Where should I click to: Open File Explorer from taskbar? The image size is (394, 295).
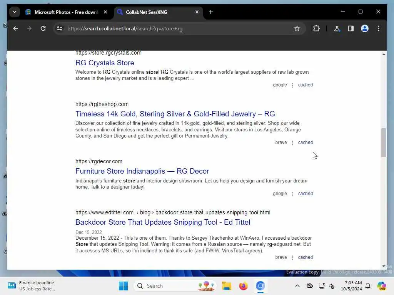click(226, 286)
